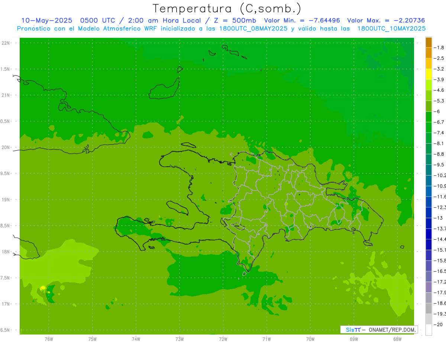This screenshot has height=344, width=446.
Task: Click the '-3.9' colorbar label
Action: click(439, 79)
